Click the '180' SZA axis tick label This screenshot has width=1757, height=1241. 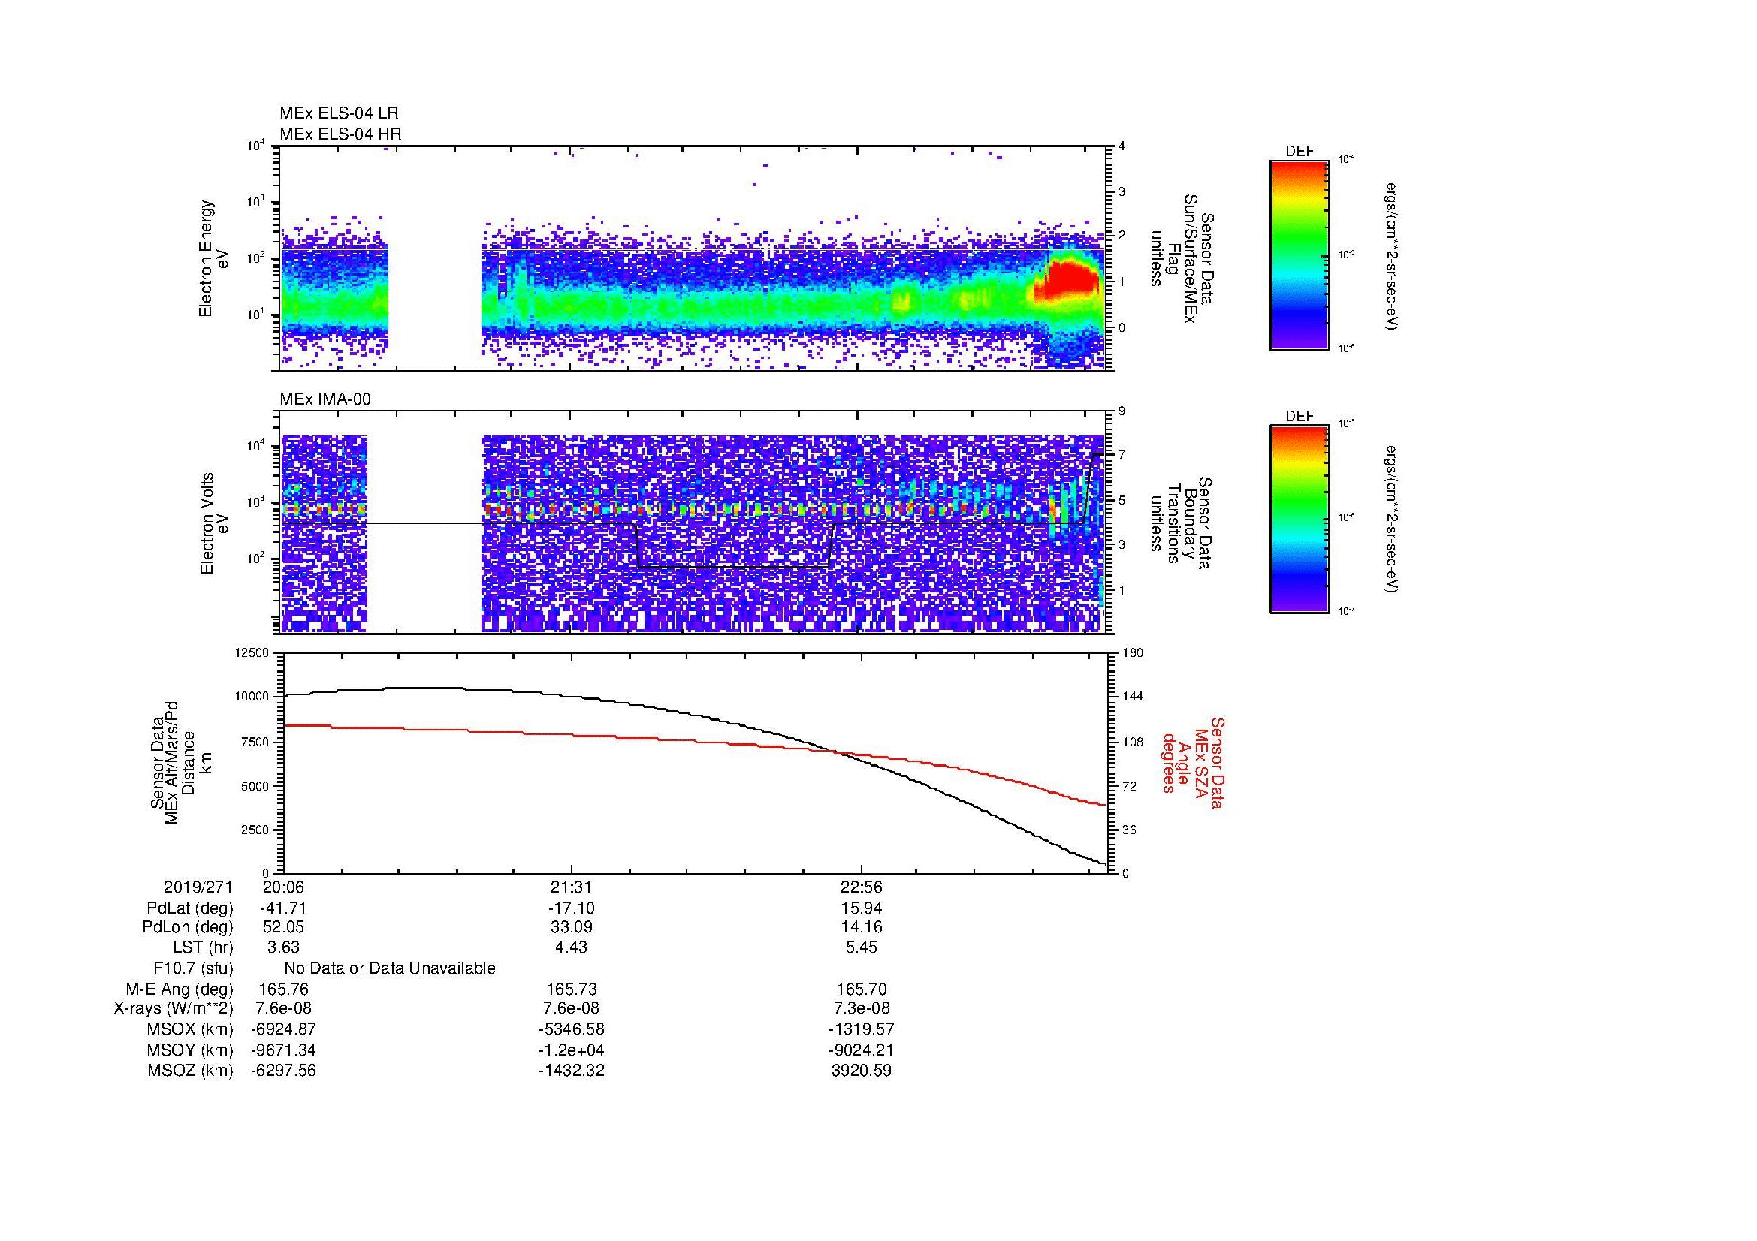(1133, 653)
